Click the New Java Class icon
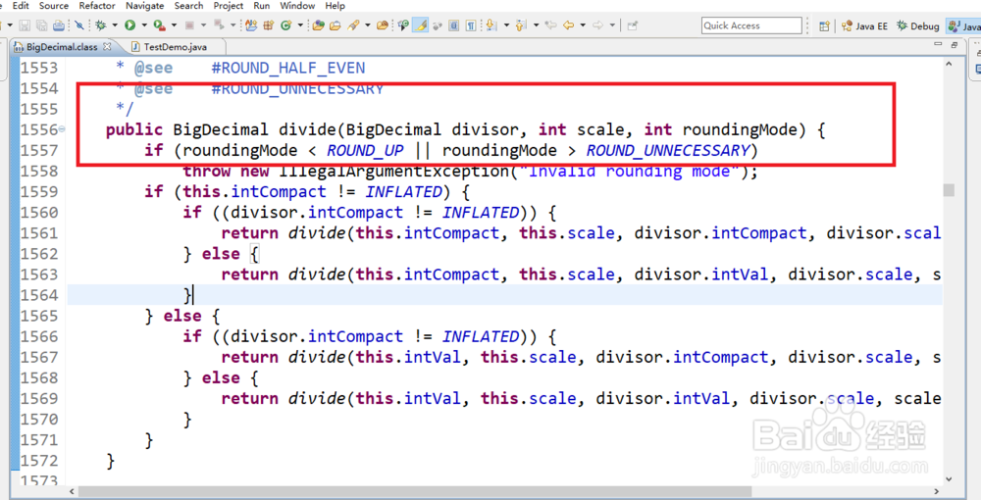Screen dimensions: 981x500 (285, 25)
